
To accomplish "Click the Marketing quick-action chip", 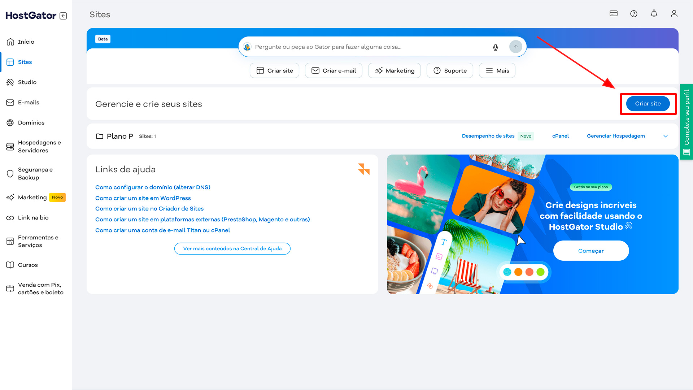I will pyautogui.click(x=395, y=70).
